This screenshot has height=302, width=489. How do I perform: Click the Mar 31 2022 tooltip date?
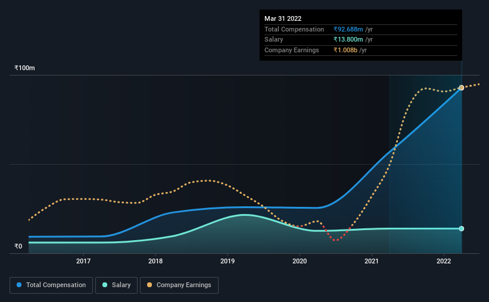click(x=283, y=18)
